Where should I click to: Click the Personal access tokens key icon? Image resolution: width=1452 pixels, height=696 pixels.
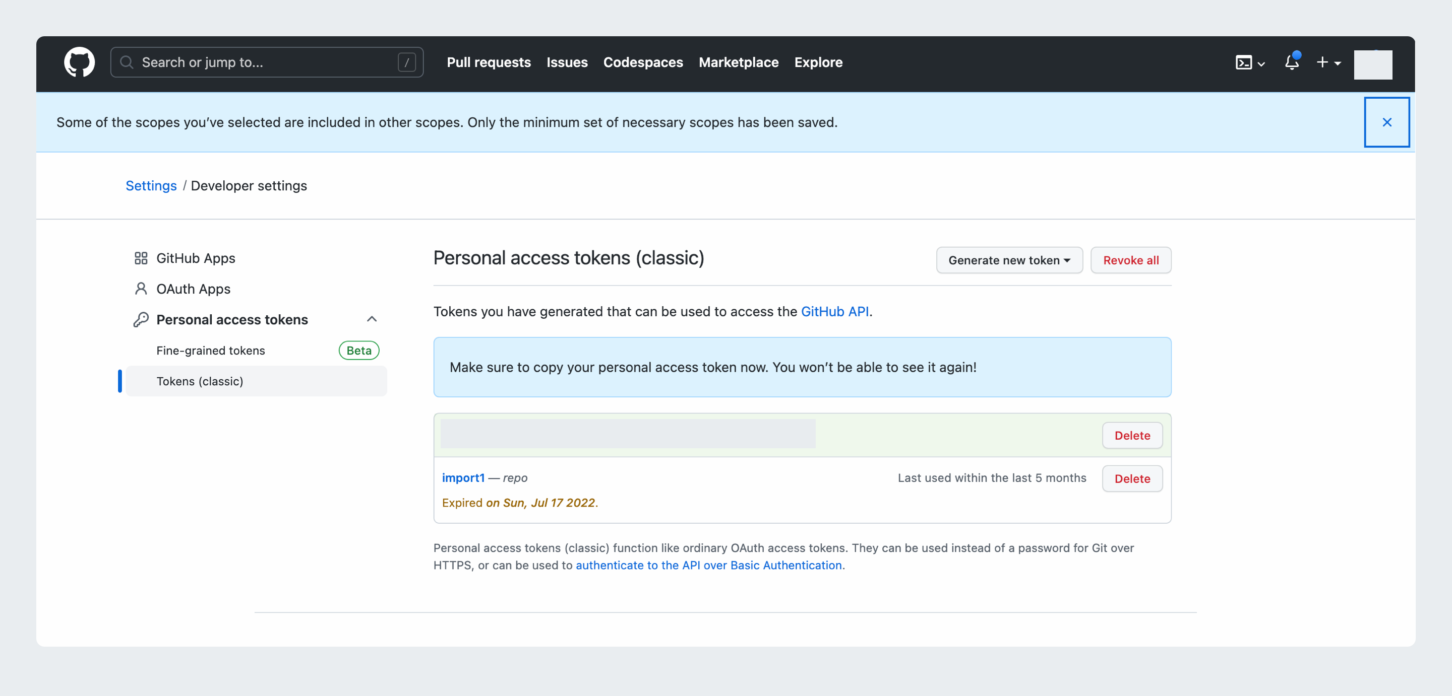[x=141, y=319]
